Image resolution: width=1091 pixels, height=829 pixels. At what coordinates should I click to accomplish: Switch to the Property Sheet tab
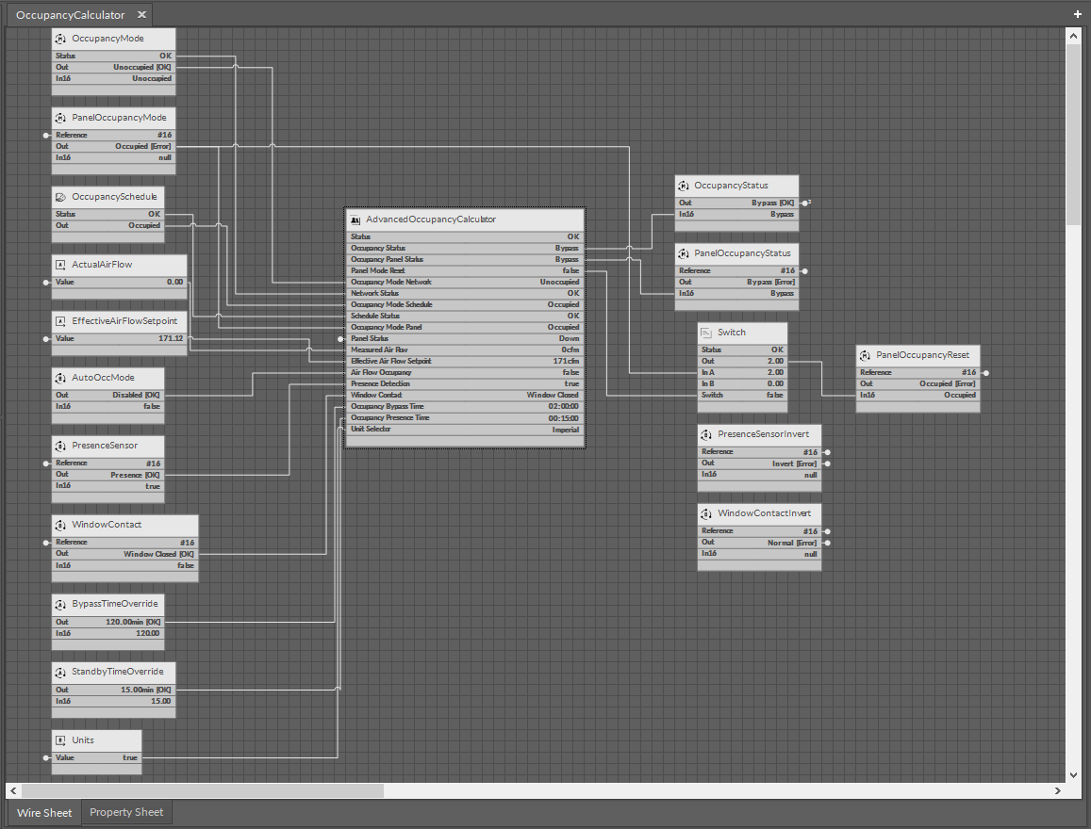coord(126,812)
